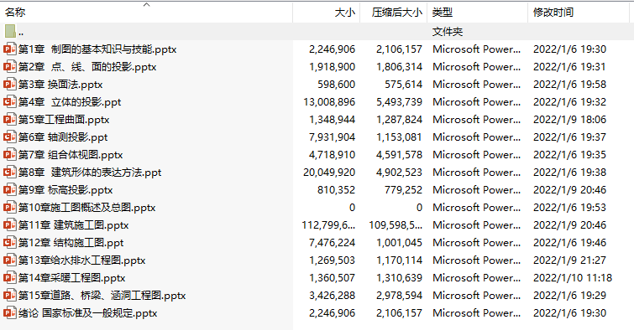Click the modified time 2022/1/9 21:27
The height and width of the screenshot is (330, 634).
pos(569,260)
